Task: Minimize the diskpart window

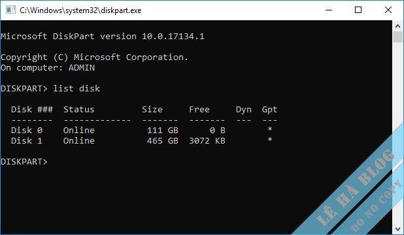Action: [329, 10]
